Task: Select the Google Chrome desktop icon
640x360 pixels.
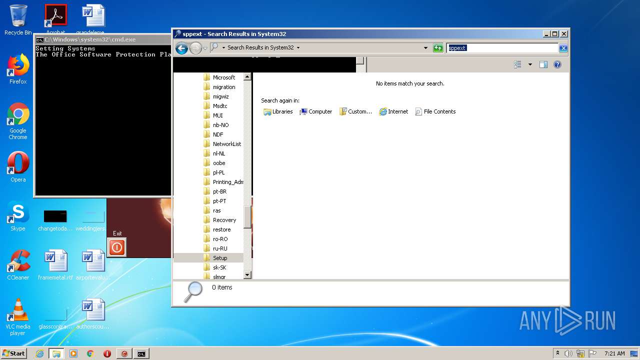Action: coord(18,121)
